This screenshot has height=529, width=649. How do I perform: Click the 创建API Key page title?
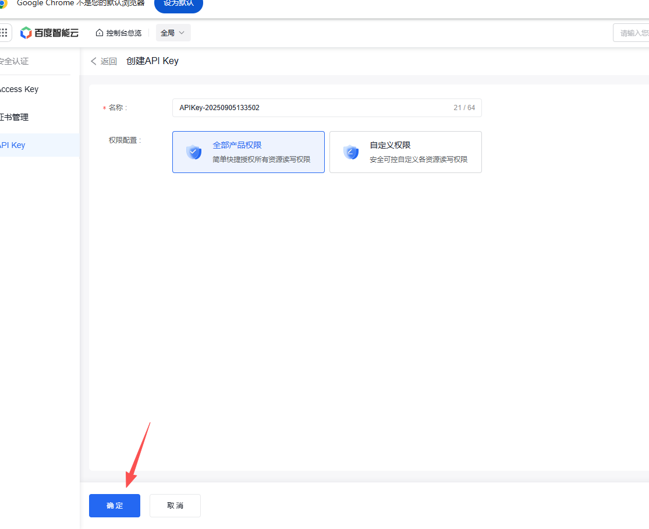click(x=153, y=61)
